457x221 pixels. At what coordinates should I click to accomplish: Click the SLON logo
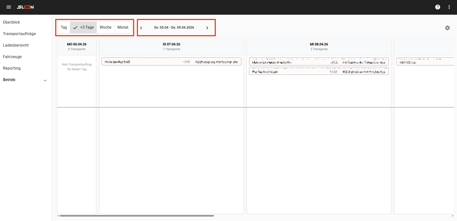click(25, 7)
